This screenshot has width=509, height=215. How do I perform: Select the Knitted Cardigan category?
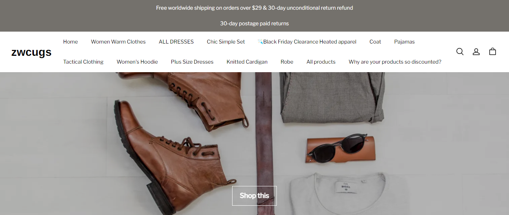pyautogui.click(x=247, y=62)
